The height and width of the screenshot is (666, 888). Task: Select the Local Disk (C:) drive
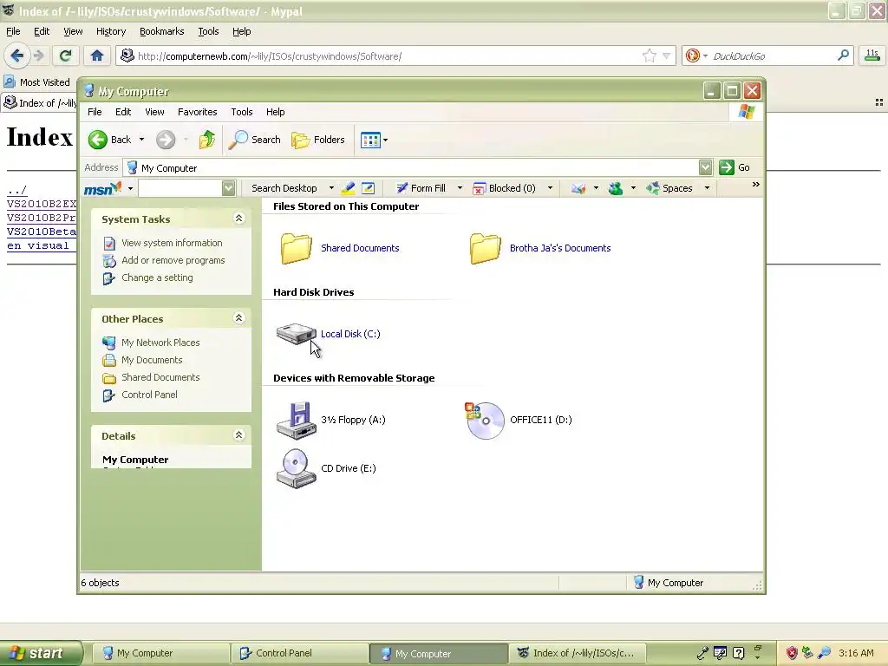tap(329, 334)
